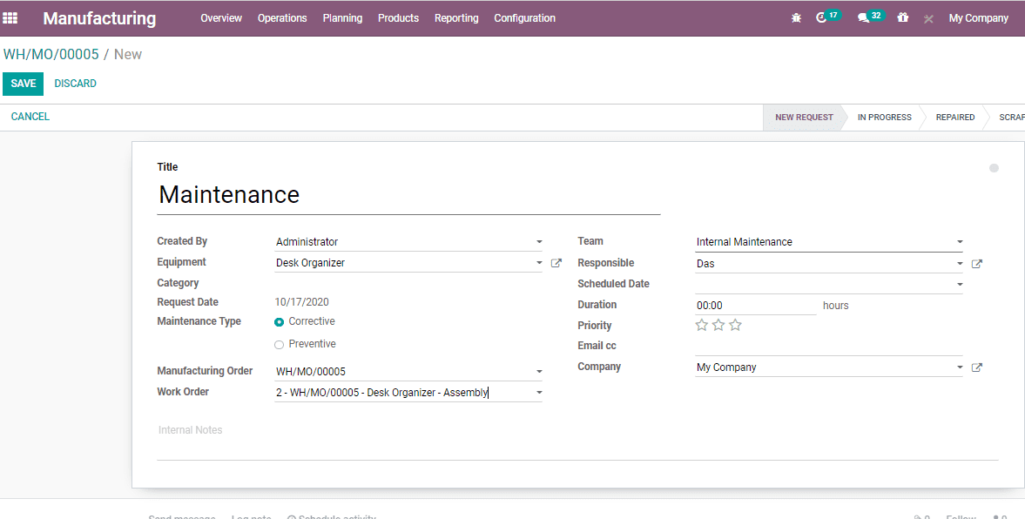
Task: Set priority using the second star
Action: coord(718,325)
